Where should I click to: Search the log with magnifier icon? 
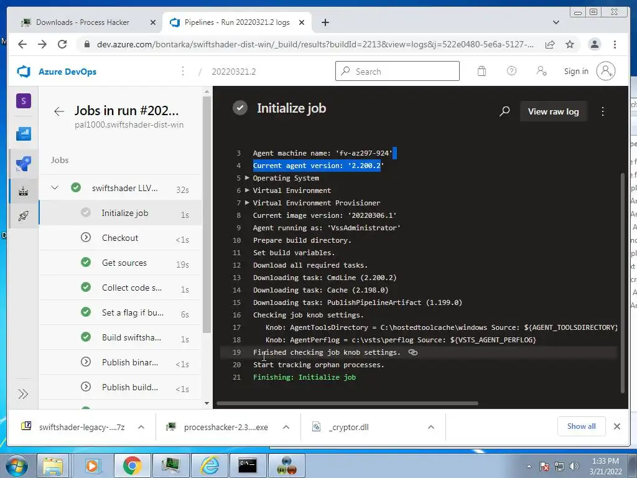(x=504, y=111)
